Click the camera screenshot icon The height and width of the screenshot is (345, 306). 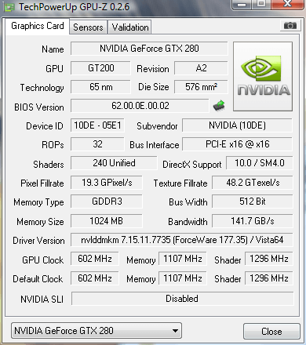290,26
